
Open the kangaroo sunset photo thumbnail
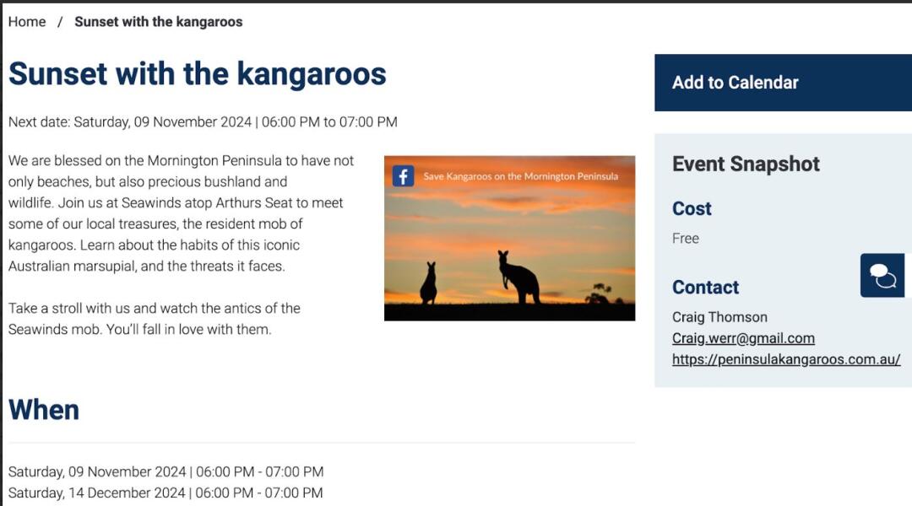pos(509,238)
